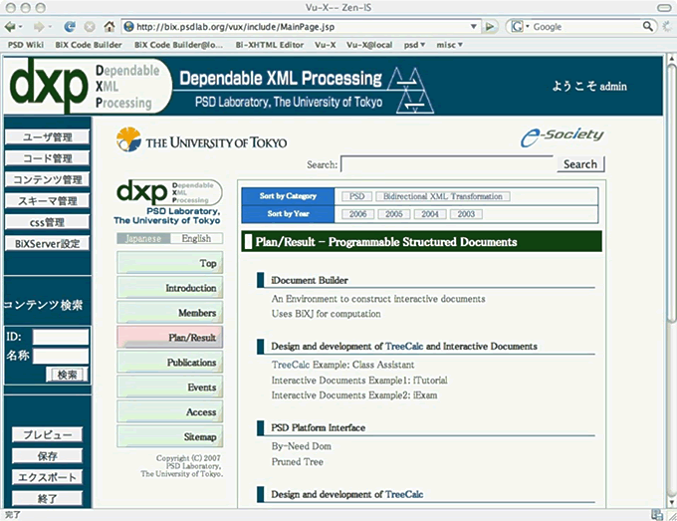Click the スキーマ管理 button
The width and height of the screenshot is (677, 521).
(48, 200)
